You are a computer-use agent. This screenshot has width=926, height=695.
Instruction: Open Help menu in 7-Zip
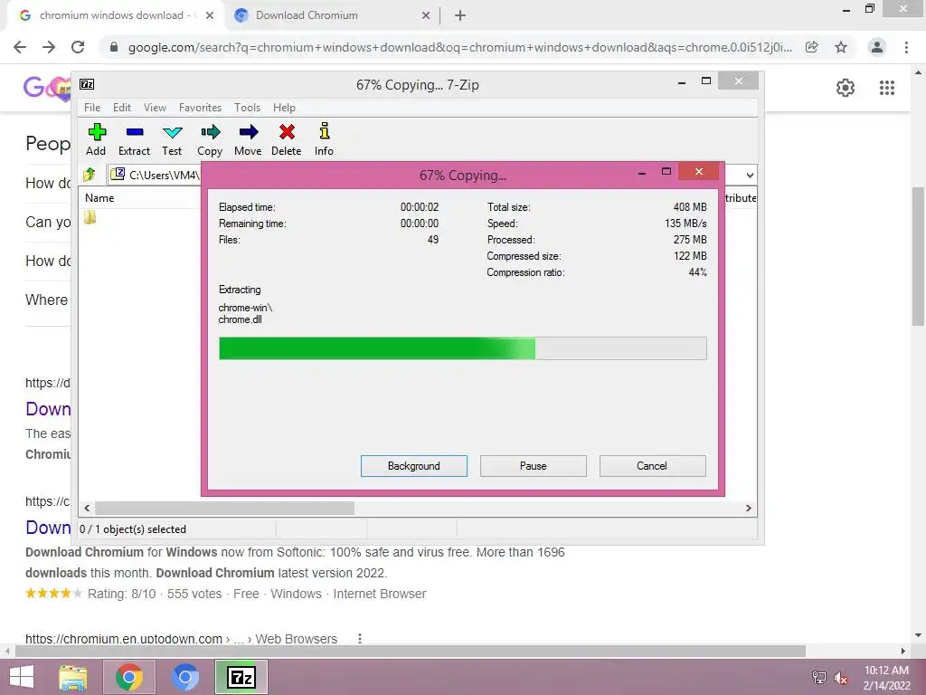[284, 108]
